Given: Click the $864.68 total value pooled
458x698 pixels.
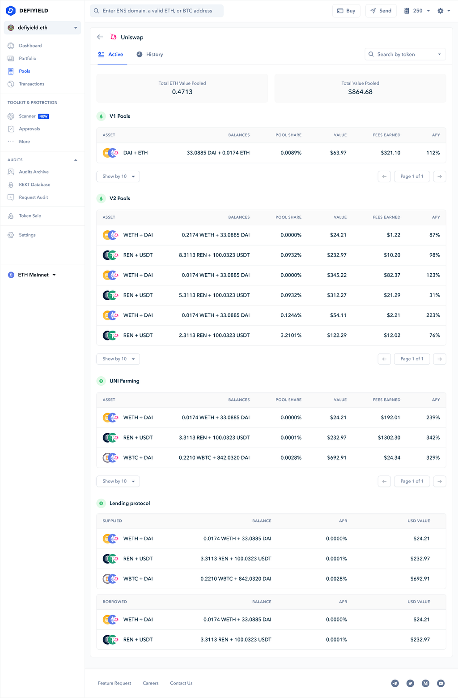Looking at the screenshot, I should (360, 92).
